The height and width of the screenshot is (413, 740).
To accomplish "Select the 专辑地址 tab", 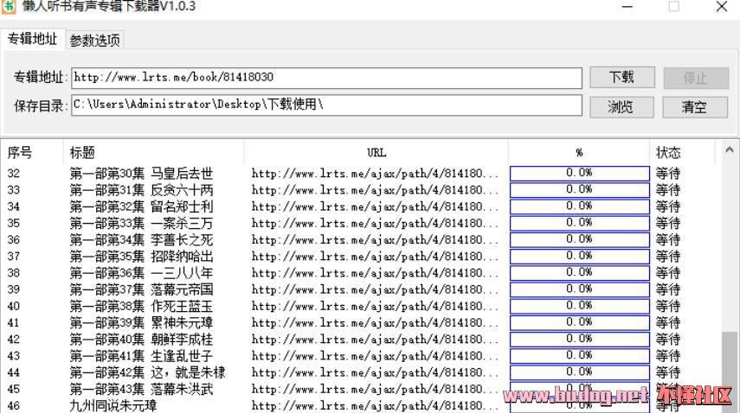I will point(33,40).
